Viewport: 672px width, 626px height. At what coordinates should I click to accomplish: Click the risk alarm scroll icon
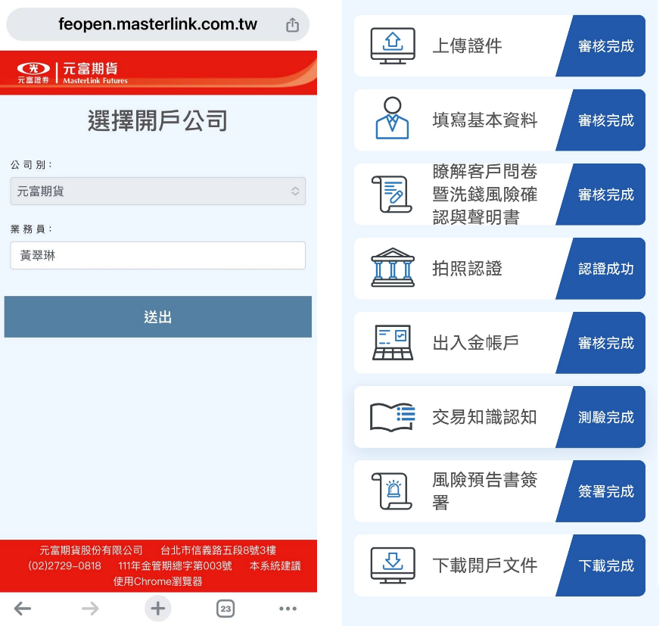pyautogui.click(x=392, y=491)
